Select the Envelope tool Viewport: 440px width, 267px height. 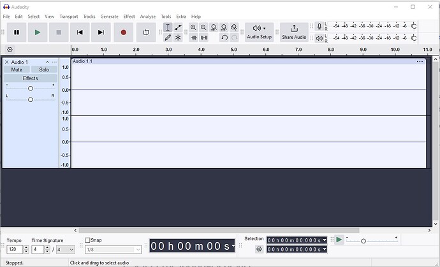[178, 27]
